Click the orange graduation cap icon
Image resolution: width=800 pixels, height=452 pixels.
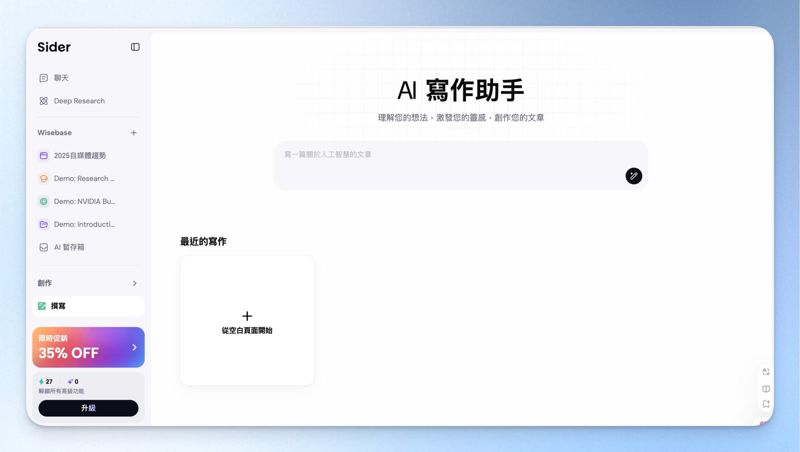[44, 178]
